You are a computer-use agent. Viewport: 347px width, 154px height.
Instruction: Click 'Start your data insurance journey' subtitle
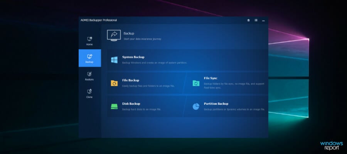142,39
